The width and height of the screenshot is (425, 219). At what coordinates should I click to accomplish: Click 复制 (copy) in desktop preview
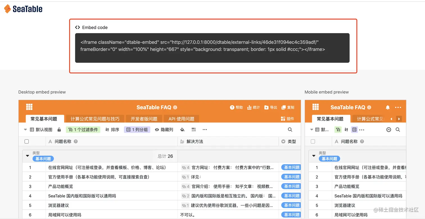tap(288, 107)
